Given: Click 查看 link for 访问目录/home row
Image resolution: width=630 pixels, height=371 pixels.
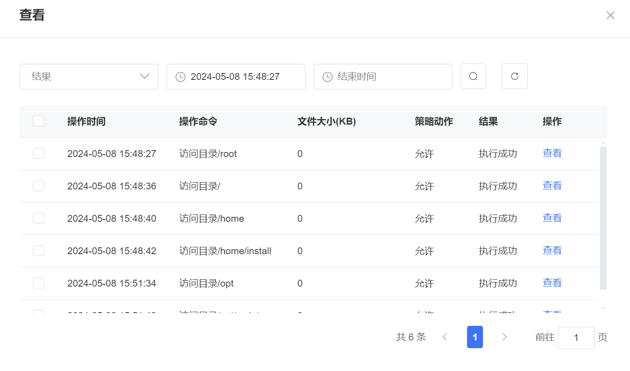Looking at the screenshot, I should click(552, 218).
